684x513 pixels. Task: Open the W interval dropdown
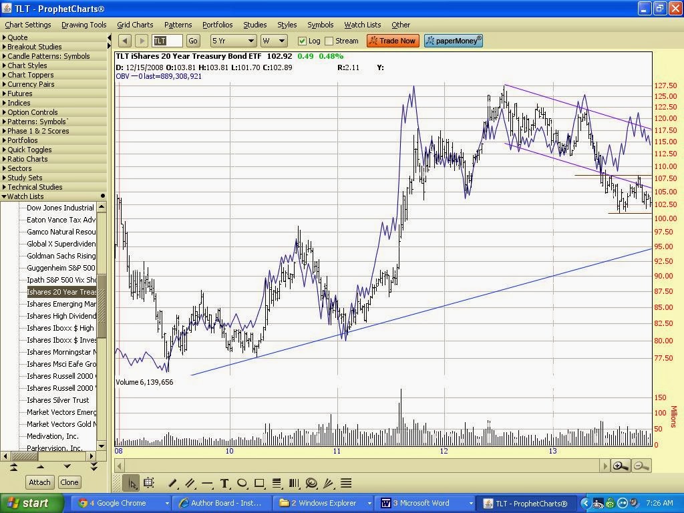coord(273,41)
